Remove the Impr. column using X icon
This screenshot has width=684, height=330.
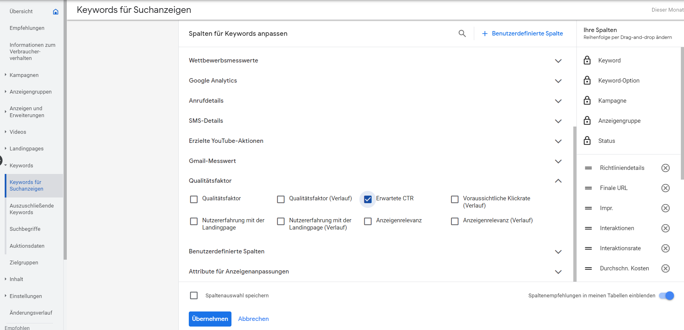tap(665, 208)
